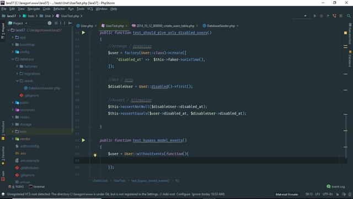The width and height of the screenshot is (353, 199).
Task: Click the yellow intention lightbulb icon
Action: (x=95, y=155)
